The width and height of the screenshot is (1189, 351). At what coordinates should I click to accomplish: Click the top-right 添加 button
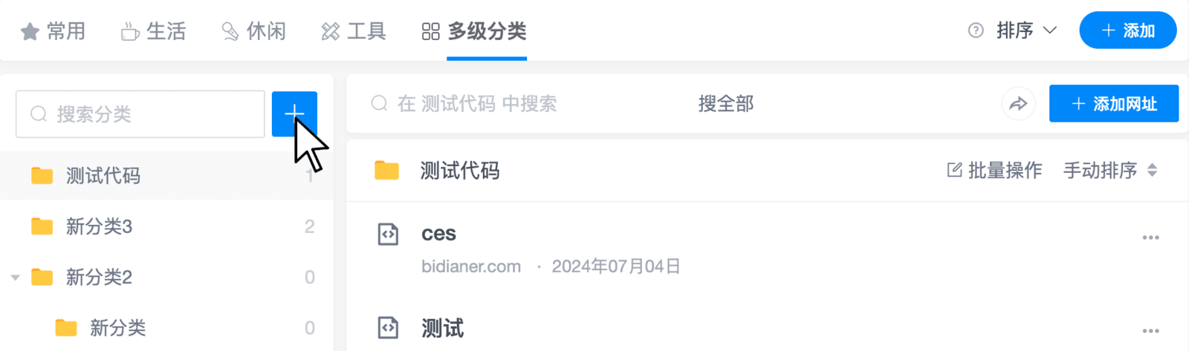point(1128,30)
